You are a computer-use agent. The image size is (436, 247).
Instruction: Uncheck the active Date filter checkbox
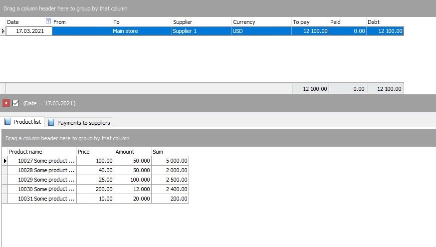pyautogui.click(x=15, y=103)
